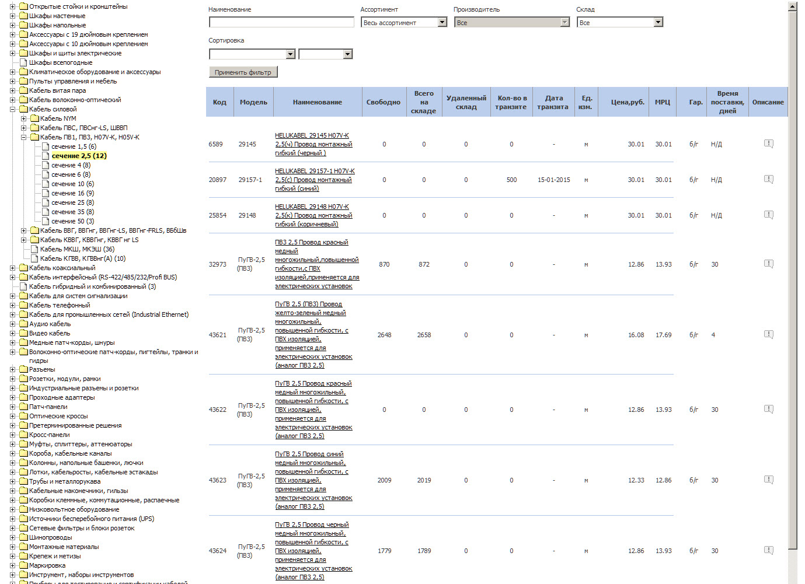805x584 pixels.
Task: View description icon for product code 43623
Action: point(768,480)
